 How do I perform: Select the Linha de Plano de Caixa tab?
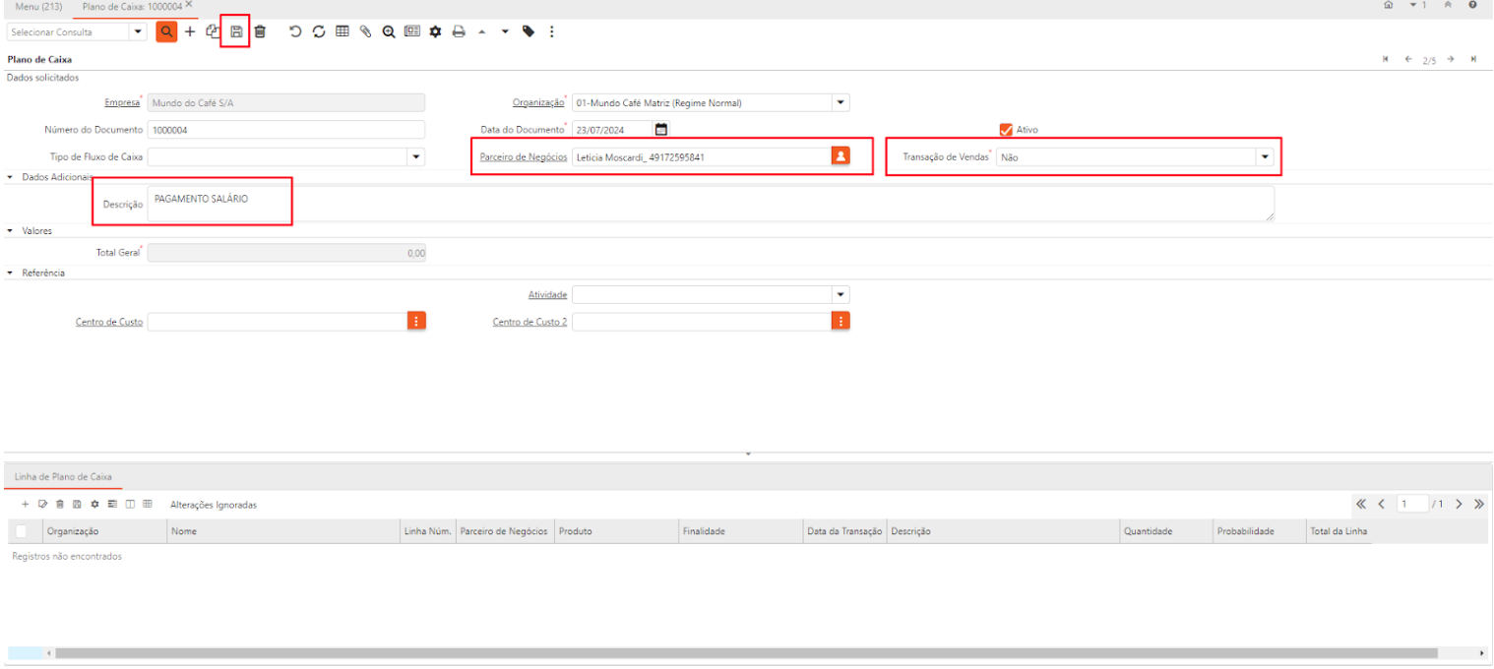[63, 476]
